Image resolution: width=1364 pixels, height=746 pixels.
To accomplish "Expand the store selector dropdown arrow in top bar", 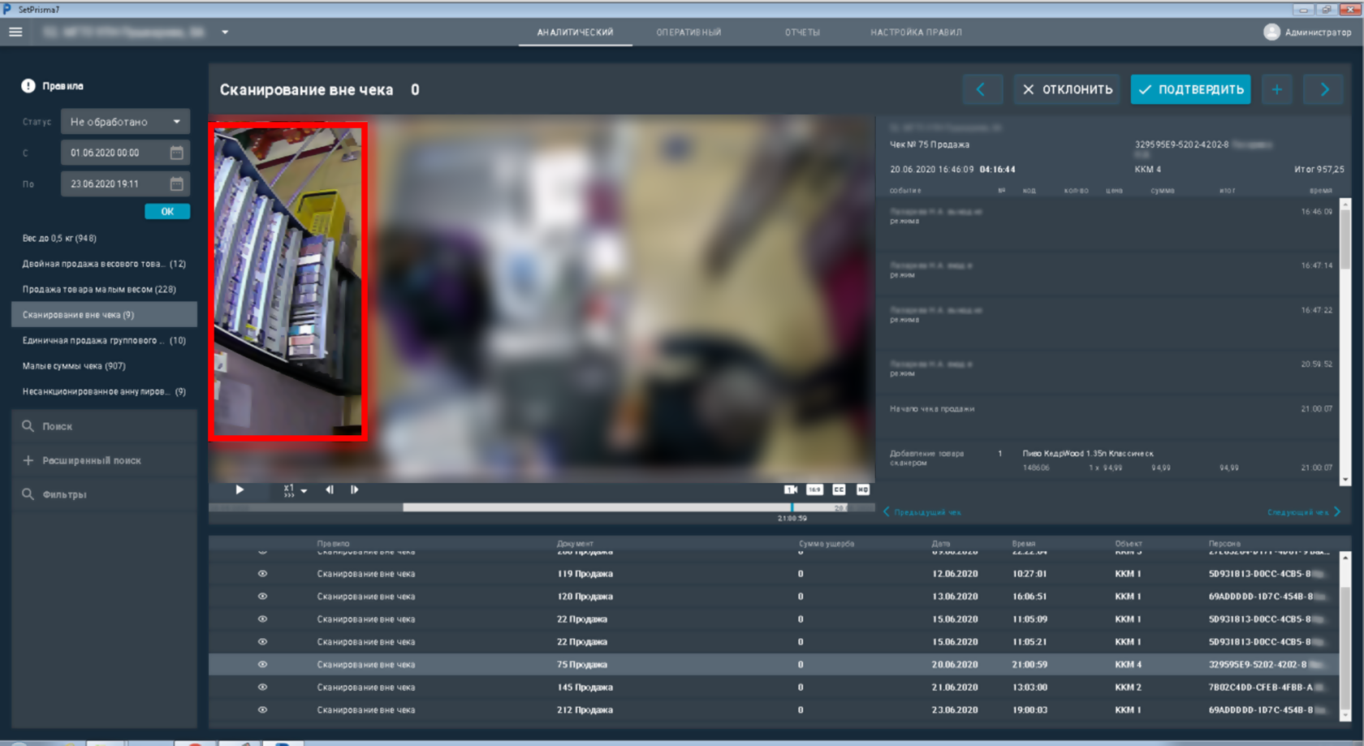I will click(x=225, y=32).
